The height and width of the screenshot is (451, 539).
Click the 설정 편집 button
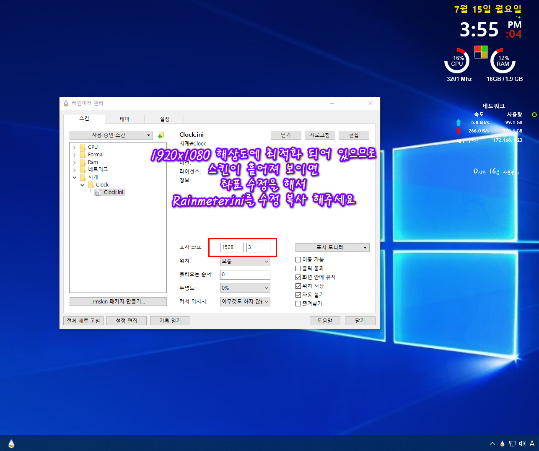tap(127, 321)
